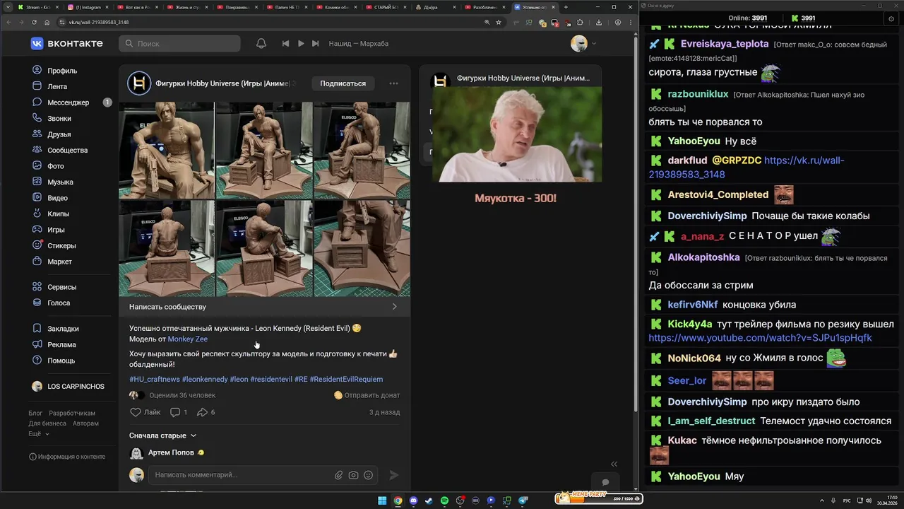Open the VK notifications bell
The width and height of the screenshot is (904, 509).
pos(261,44)
